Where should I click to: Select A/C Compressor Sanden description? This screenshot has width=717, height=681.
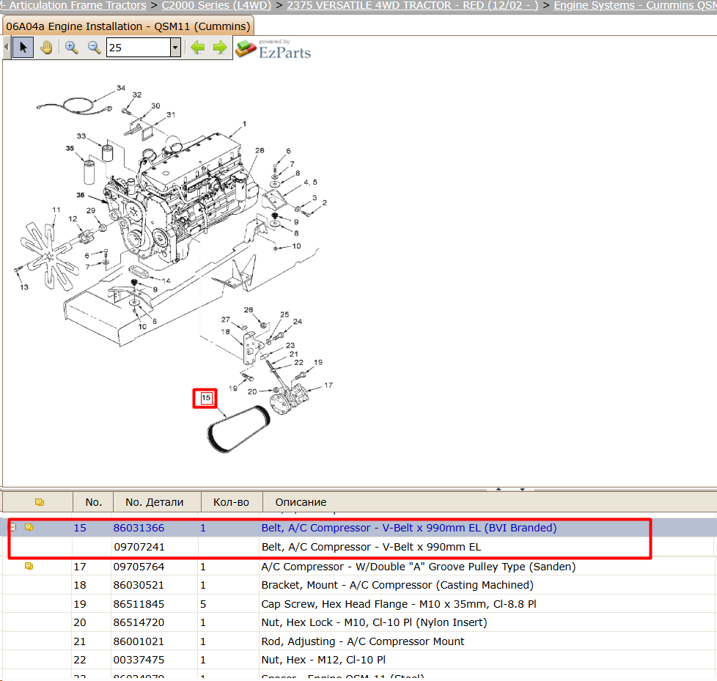click(x=418, y=567)
